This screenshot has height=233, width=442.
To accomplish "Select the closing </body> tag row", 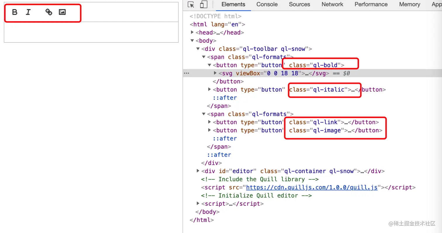I will 207,212.
